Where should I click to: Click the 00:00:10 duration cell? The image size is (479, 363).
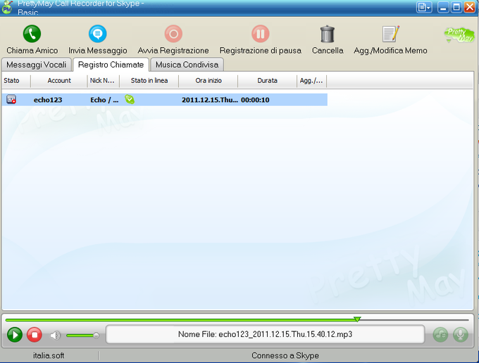(255, 100)
